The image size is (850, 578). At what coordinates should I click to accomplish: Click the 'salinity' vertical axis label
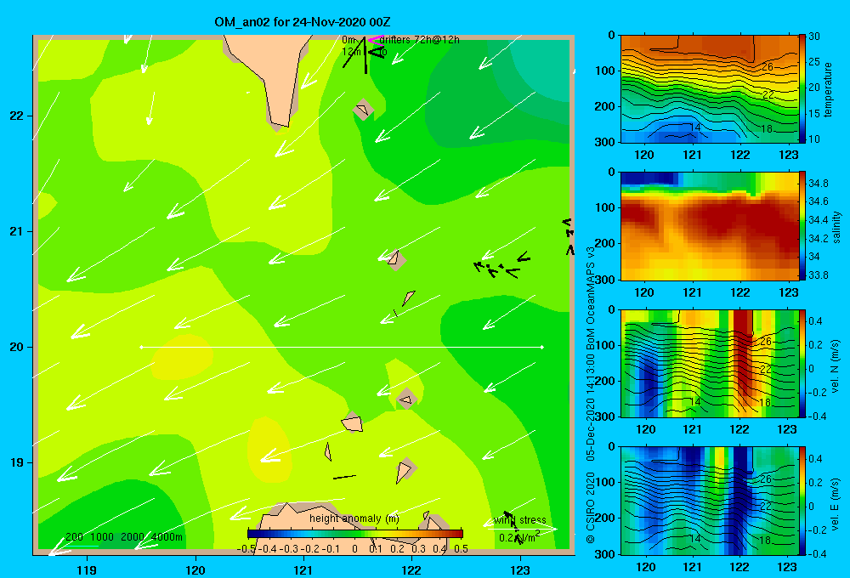click(x=836, y=227)
